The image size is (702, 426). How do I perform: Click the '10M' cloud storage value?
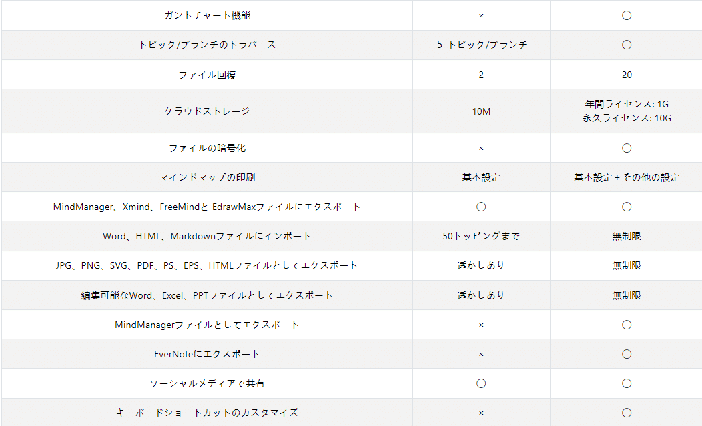tap(481, 111)
